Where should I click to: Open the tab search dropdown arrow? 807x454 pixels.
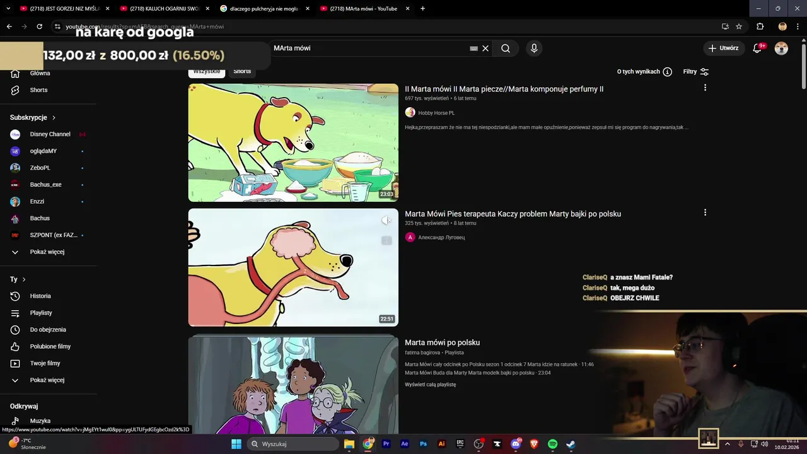(8, 9)
